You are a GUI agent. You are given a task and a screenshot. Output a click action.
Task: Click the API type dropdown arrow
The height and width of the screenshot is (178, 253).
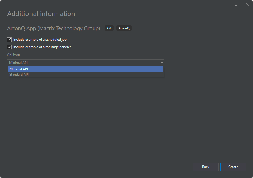pos(162,63)
